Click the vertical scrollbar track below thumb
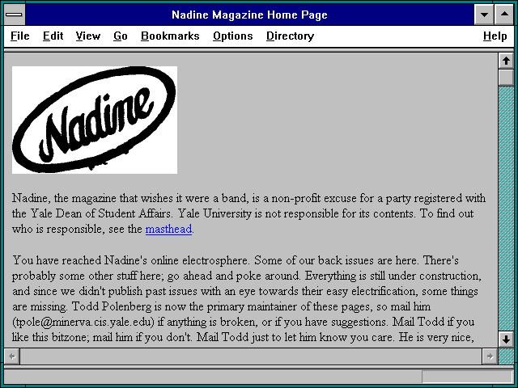 pos(506,208)
